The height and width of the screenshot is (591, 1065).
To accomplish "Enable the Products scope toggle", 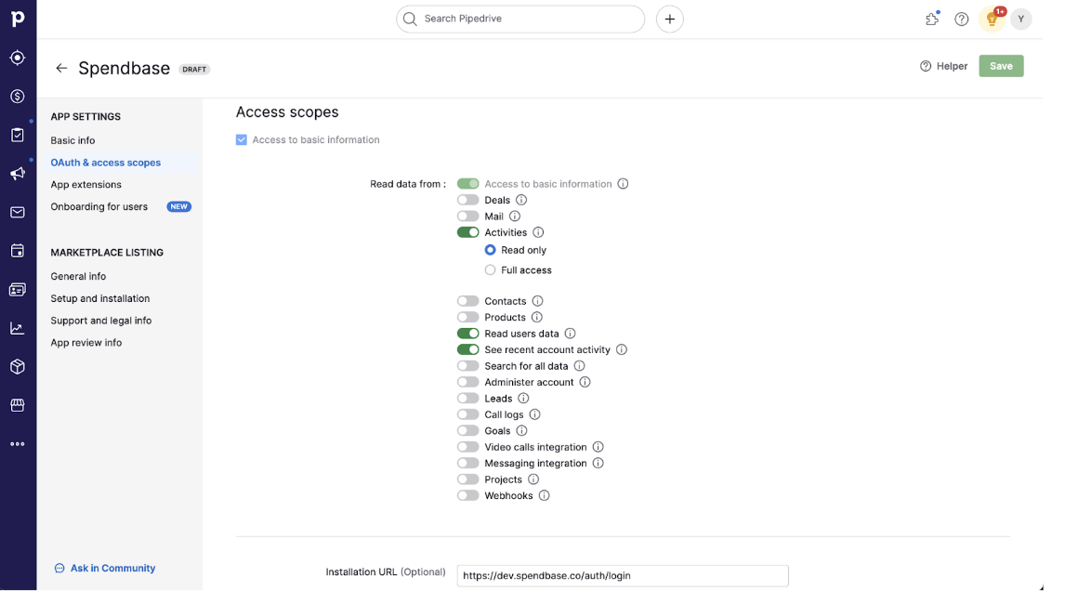I will click(x=468, y=317).
